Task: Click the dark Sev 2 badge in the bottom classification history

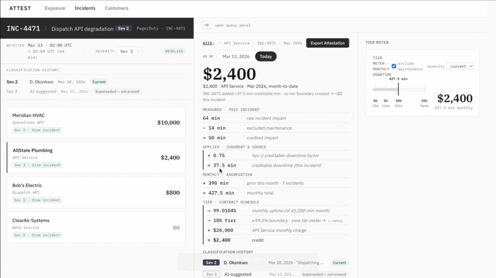Action: (211, 263)
